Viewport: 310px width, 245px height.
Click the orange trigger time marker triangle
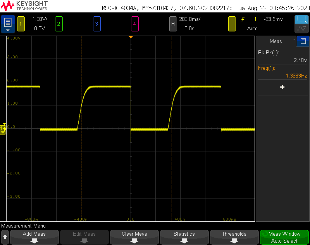[x=131, y=37]
